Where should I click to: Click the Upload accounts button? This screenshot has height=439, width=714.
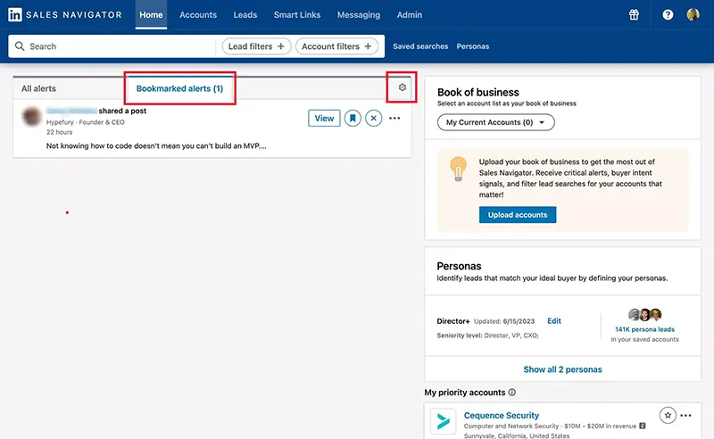click(518, 214)
